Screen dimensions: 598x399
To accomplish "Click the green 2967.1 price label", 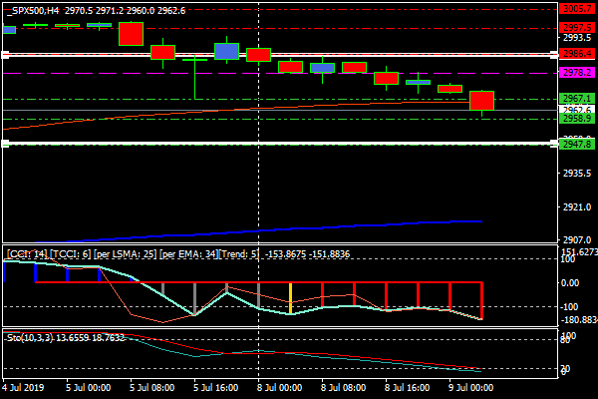I will [577, 99].
